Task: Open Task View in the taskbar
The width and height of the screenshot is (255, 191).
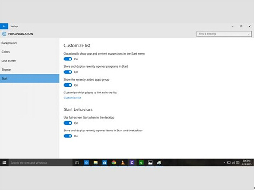Action: [77, 163]
